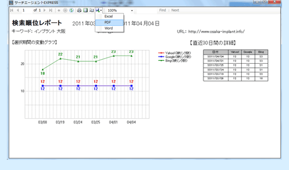Go to the previous page
The image size is (289, 170).
[x=18, y=10]
